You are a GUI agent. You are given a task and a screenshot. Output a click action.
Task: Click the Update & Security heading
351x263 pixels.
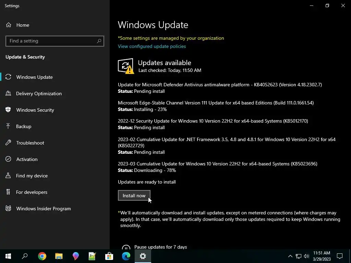coord(25,57)
